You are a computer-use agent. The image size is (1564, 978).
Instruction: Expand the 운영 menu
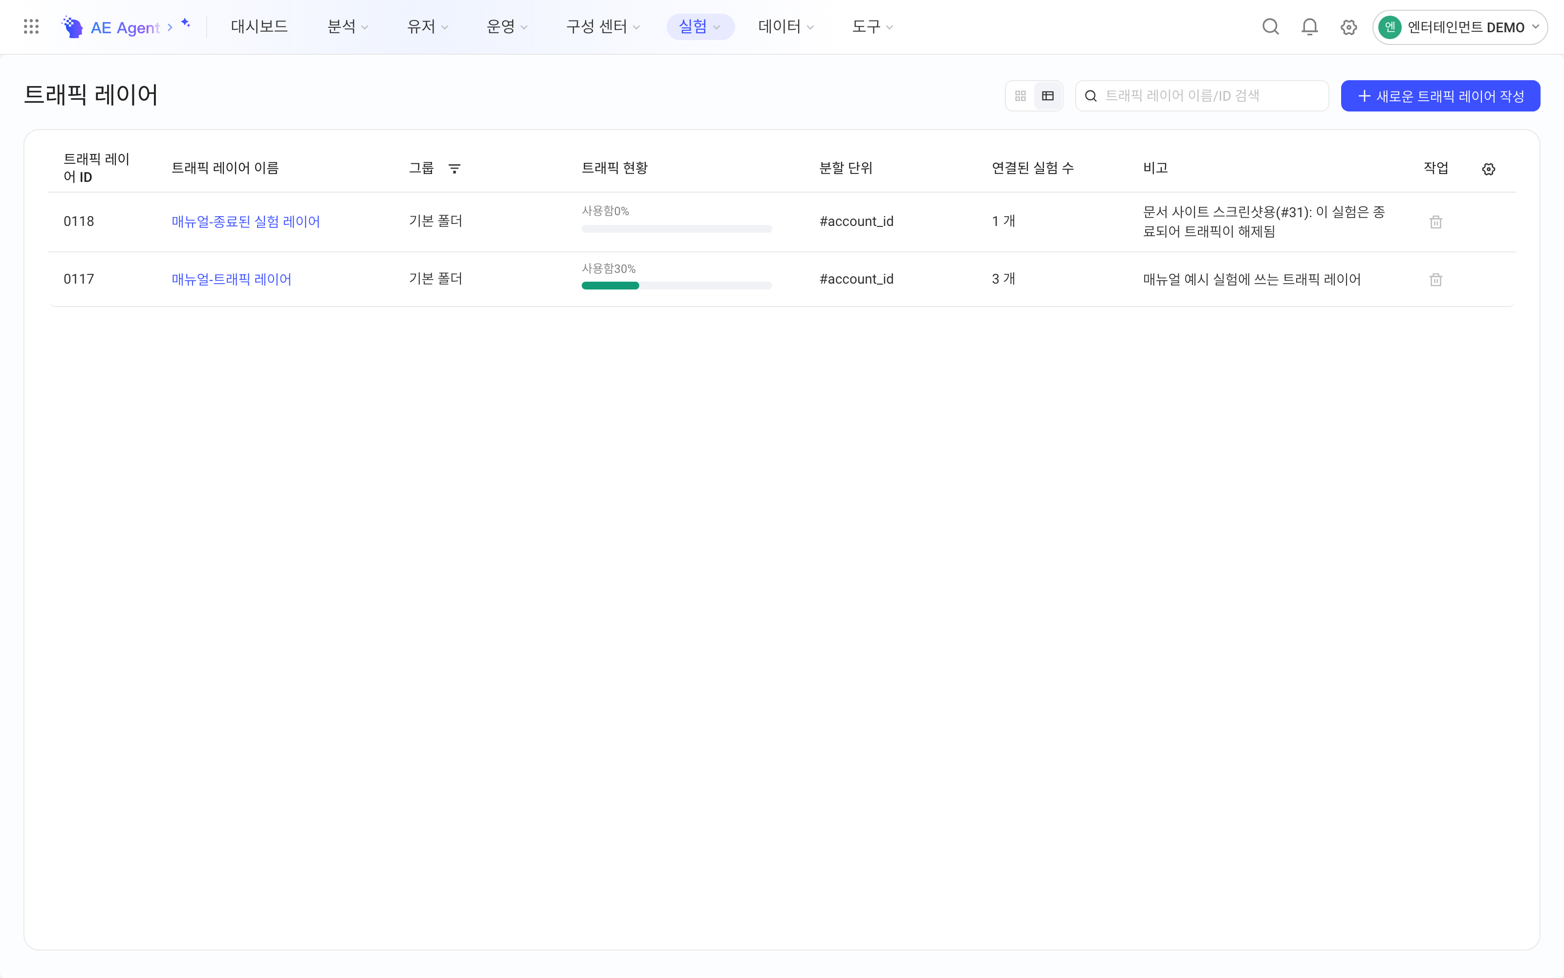click(507, 26)
